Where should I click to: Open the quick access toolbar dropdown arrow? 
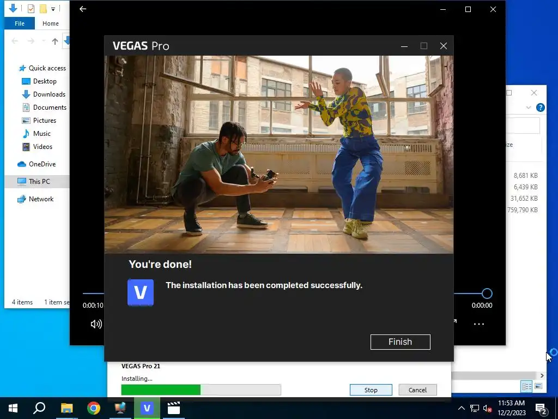(x=53, y=9)
